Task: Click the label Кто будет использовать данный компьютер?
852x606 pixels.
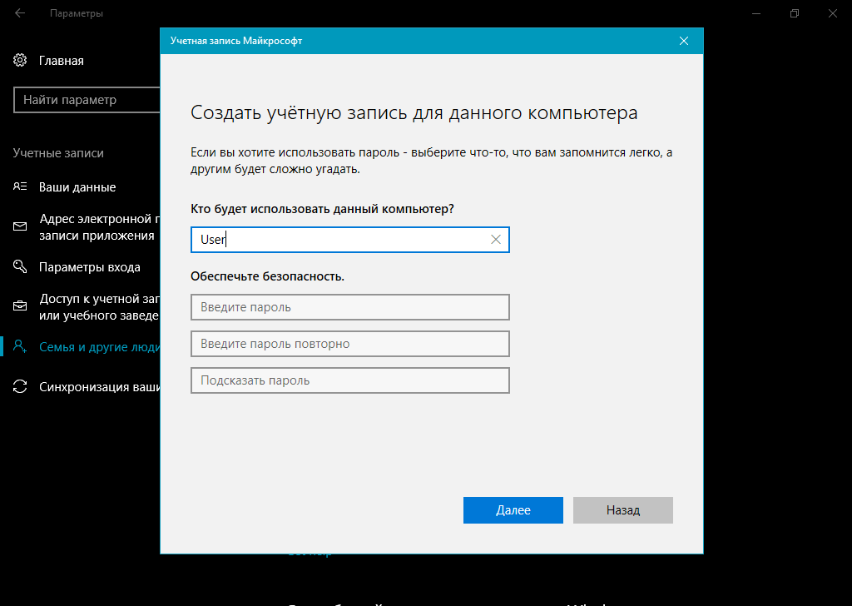Action: pyautogui.click(x=322, y=209)
